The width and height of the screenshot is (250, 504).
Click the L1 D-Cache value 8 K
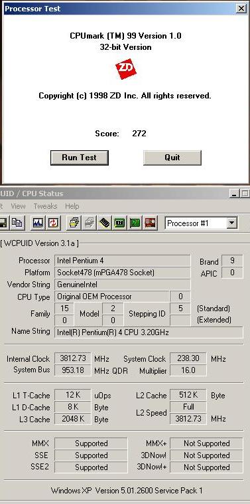(73, 407)
